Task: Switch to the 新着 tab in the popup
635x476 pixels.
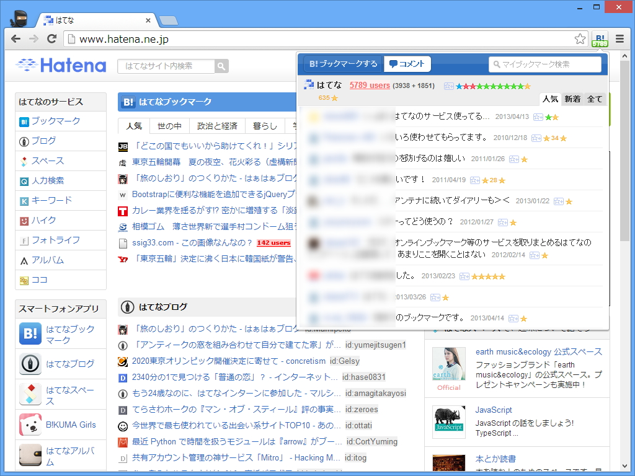Action: (x=572, y=99)
